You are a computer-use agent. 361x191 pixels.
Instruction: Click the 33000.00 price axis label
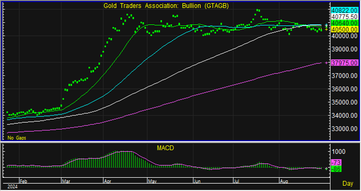click(345, 129)
